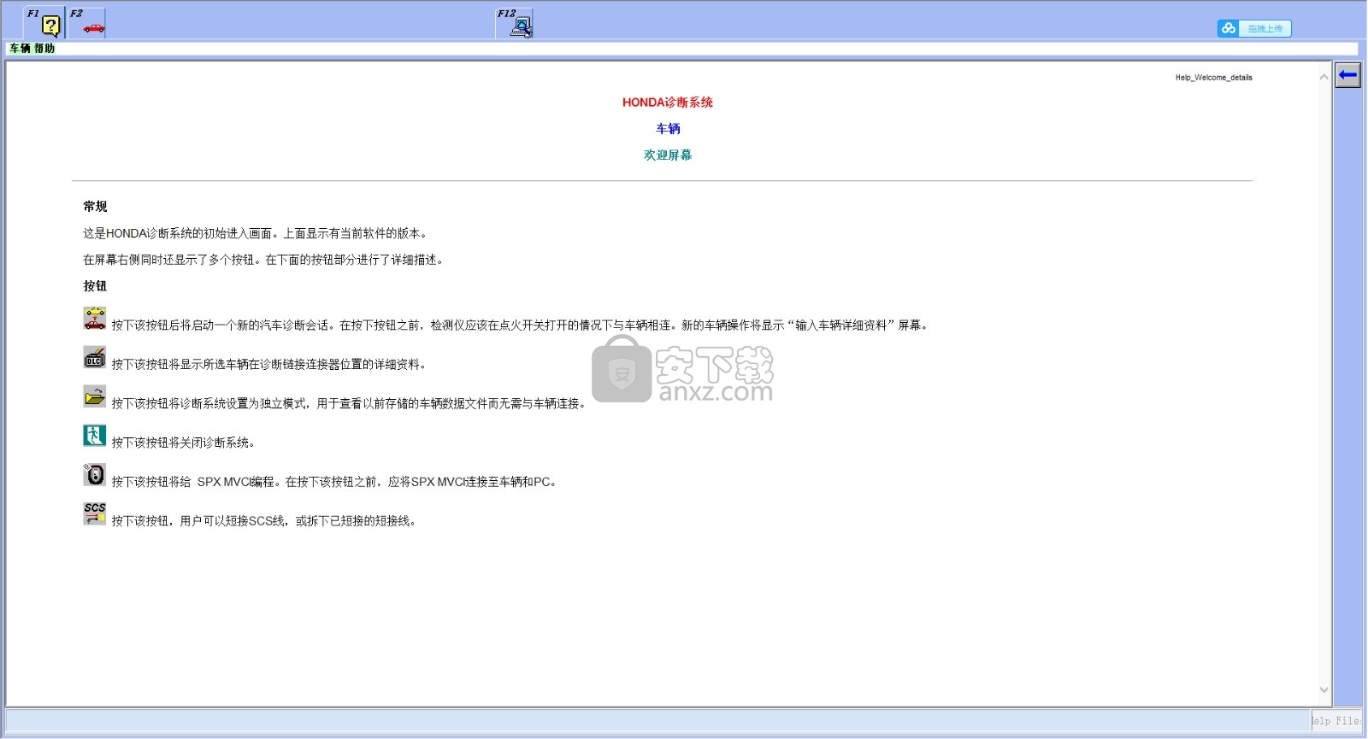The height and width of the screenshot is (739, 1368).
Task: Select the green exit diagnostic system icon
Action: coord(95,436)
